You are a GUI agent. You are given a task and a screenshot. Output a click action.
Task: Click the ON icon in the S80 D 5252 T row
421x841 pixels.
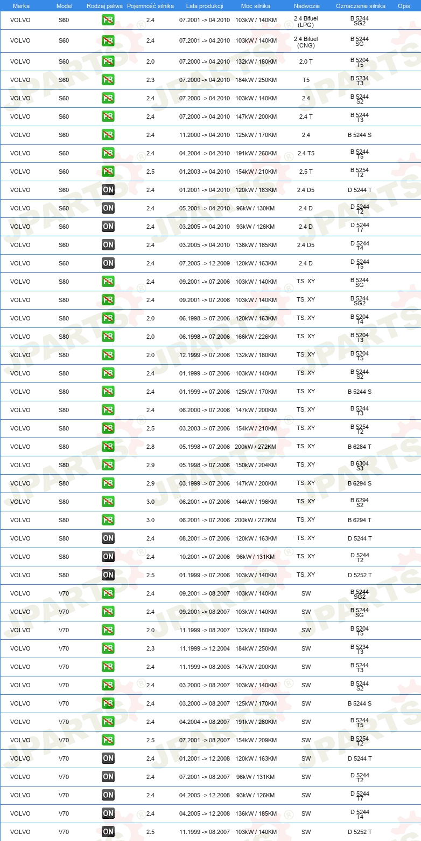[108, 575]
